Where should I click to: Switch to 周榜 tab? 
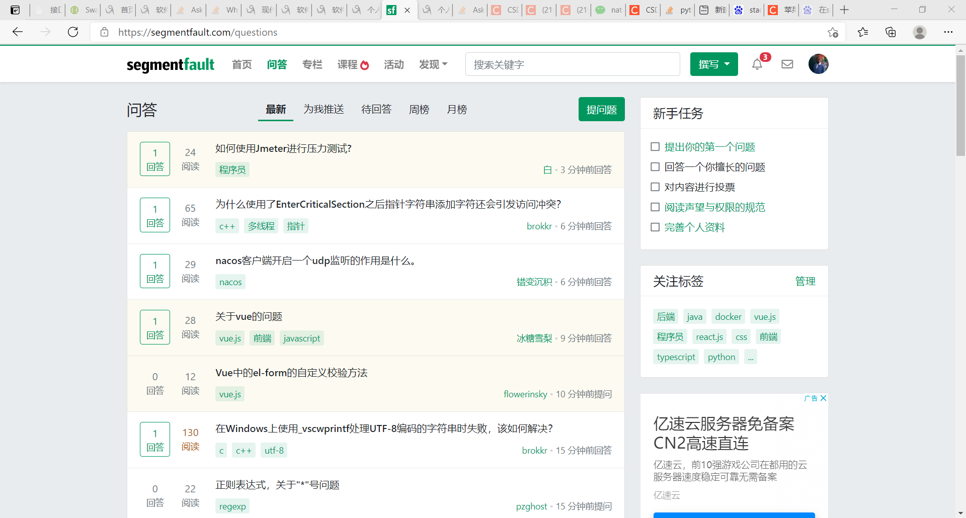tap(419, 109)
